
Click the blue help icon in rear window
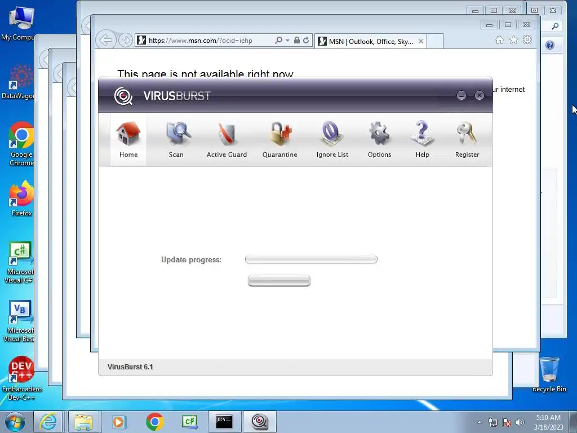coord(550,45)
